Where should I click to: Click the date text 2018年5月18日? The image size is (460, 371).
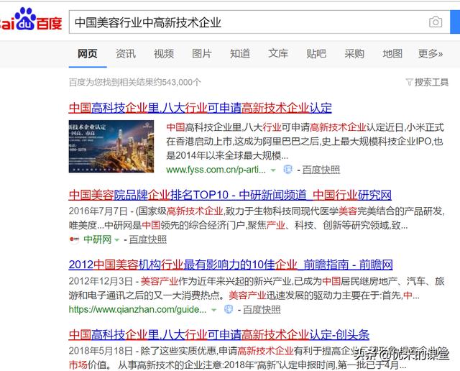click(101, 351)
